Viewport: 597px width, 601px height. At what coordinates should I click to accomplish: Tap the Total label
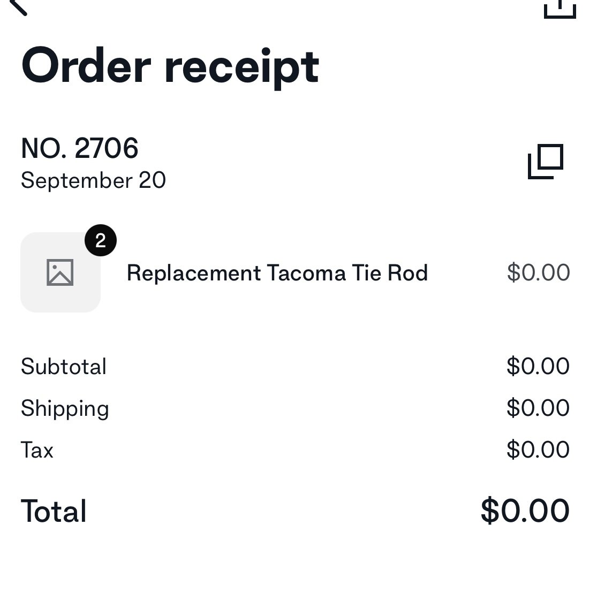point(54,511)
